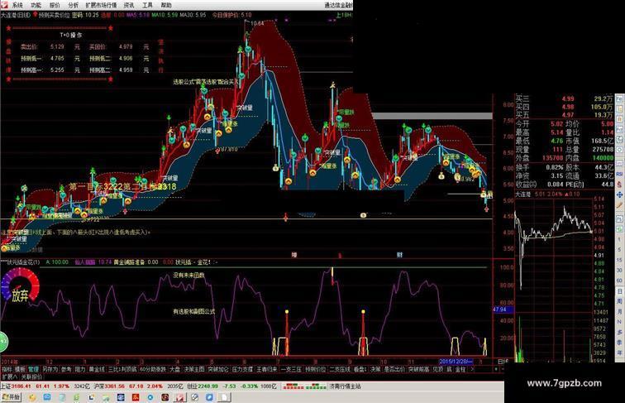Click the 突破前高 indicator tab
The height and width of the screenshot is (403, 625).
418,369
